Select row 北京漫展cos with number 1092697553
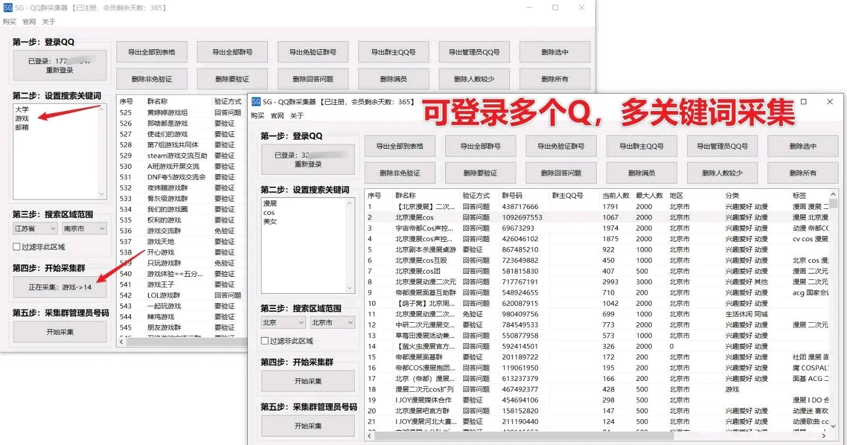 (597, 217)
